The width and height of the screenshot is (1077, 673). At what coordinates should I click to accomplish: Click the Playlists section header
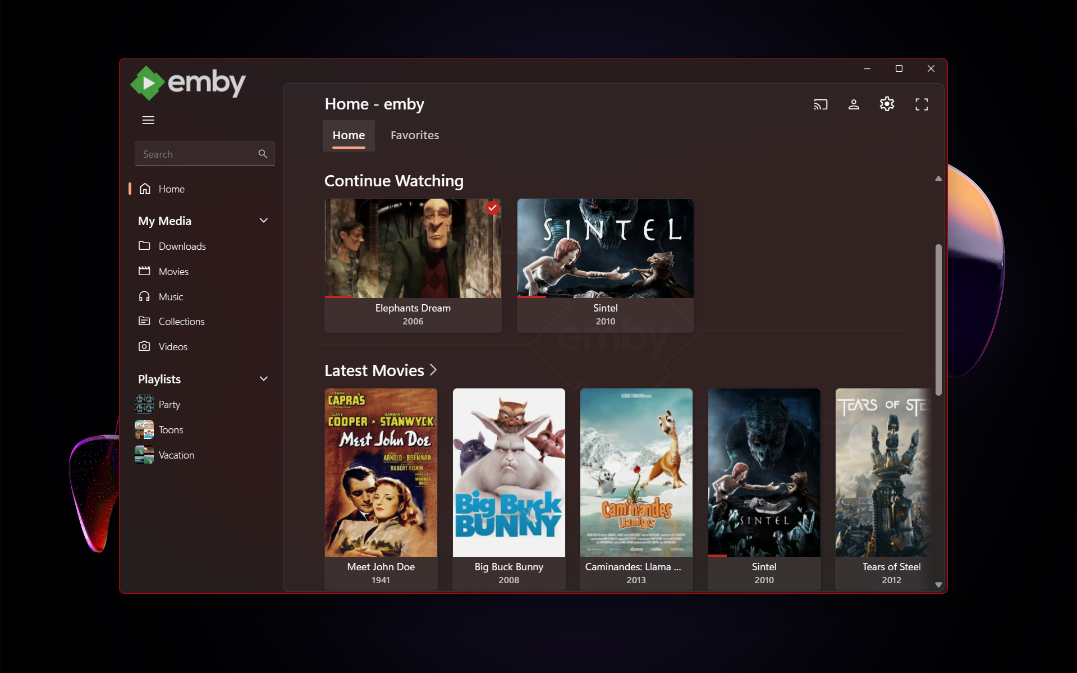pos(203,379)
